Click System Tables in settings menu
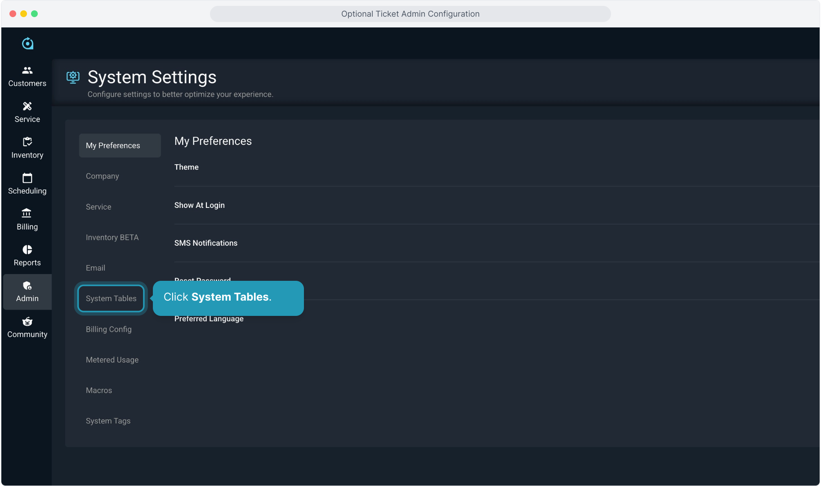Image resolution: width=821 pixels, height=486 pixels. pos(111,299)
